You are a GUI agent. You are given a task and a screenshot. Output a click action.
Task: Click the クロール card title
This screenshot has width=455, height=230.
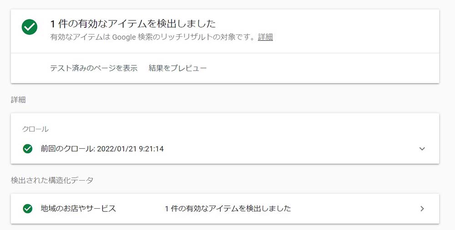pos(35,129)
